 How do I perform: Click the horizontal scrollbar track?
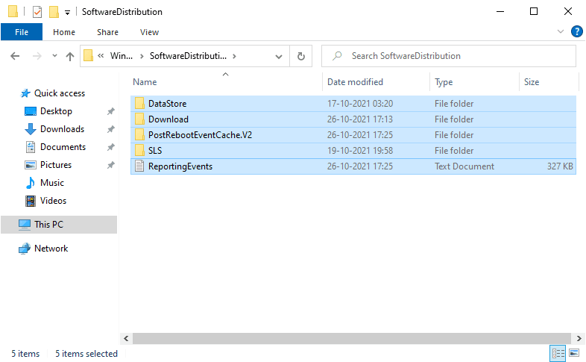pyautogui.click(x=350, y=339)
